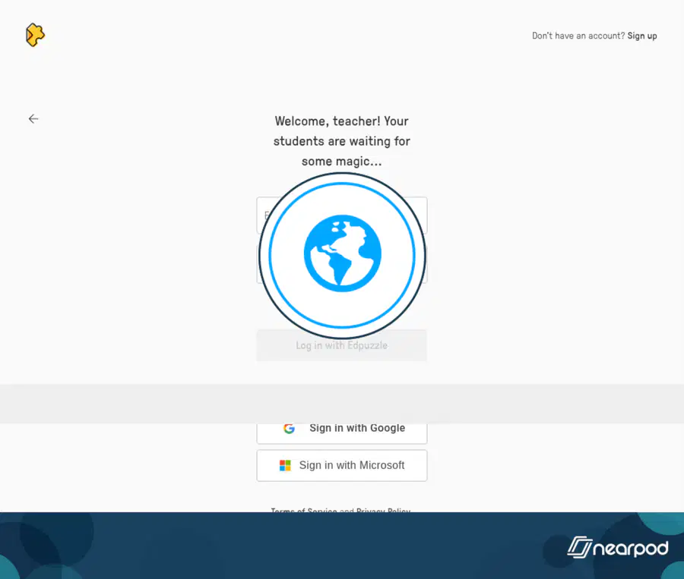Viewport: 684px width, 579px height.
Task: Click the Nearpod logo in the footer
Action: (x=617, y=547)
